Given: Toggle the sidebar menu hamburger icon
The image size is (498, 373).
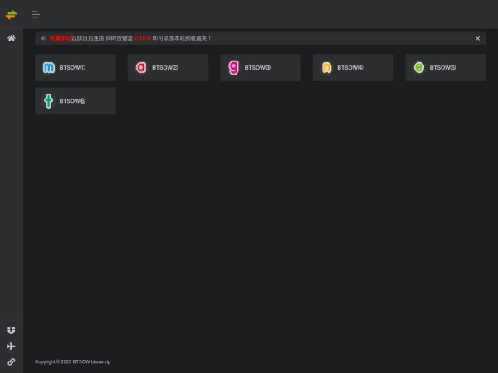Looking at the screenshot, I should (36, 14).
